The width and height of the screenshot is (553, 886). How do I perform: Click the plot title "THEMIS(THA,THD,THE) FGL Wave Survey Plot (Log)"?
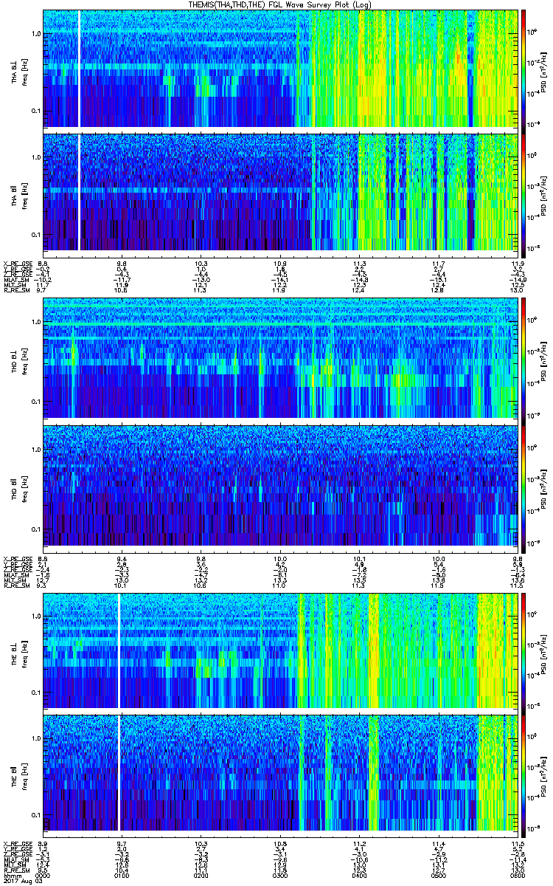coord(280,4)
